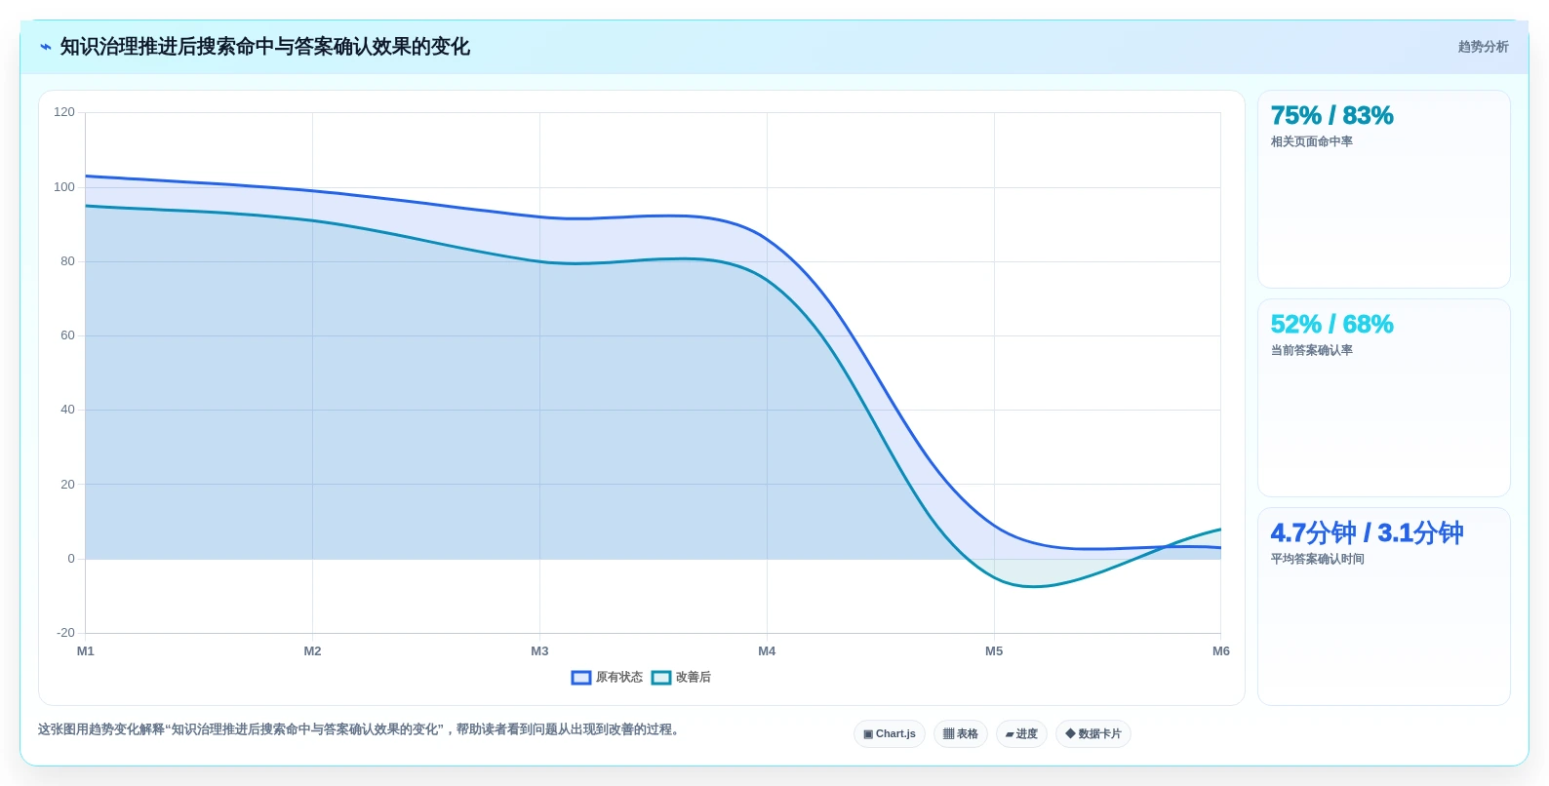Click the 75% / 83% hit rate value
The image size is (1549, 786).
coord(1331,116)
